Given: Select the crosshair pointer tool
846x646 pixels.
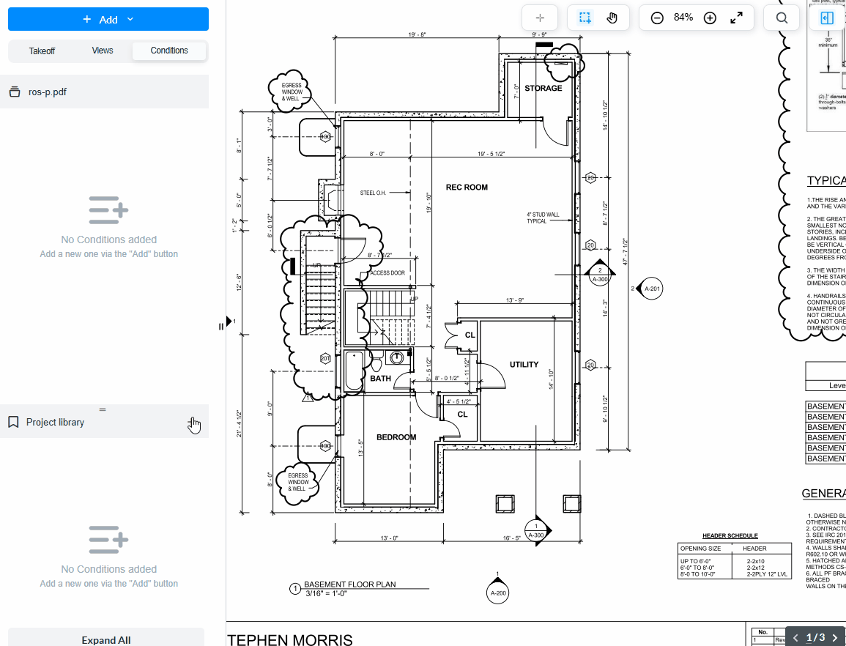Looking at the screenshot, I should coord(541,18).
